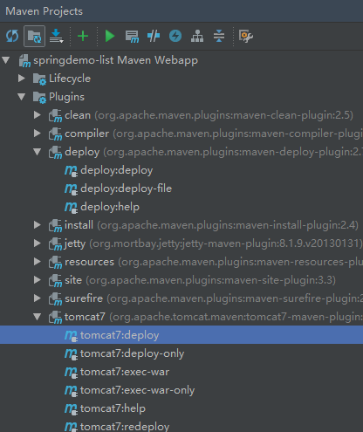Click the Plugins folder gear icon
363x432 pixels.
pyautogui.click(x=39, y=98)
